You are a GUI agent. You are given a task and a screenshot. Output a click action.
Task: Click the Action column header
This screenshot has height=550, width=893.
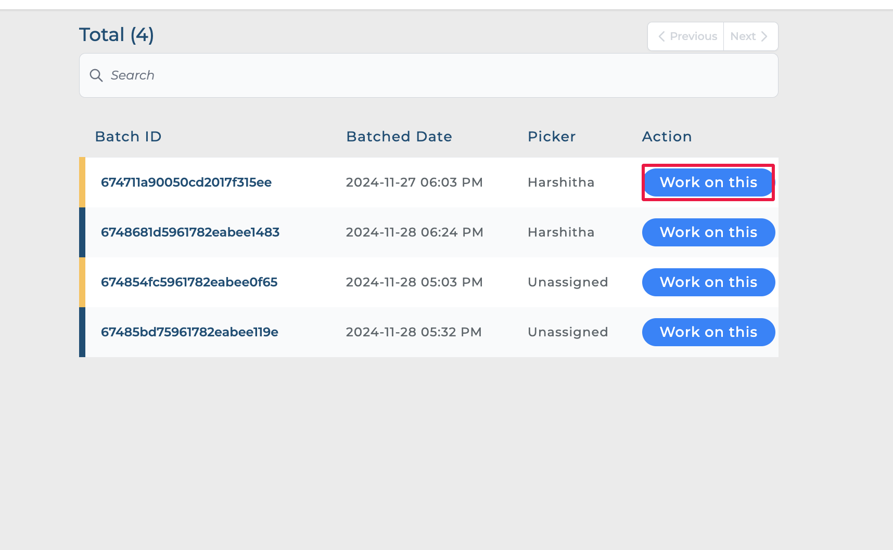(x=667, y=137)
